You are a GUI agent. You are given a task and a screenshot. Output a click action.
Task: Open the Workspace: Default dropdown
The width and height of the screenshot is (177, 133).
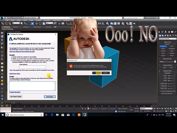coord(31,18)
